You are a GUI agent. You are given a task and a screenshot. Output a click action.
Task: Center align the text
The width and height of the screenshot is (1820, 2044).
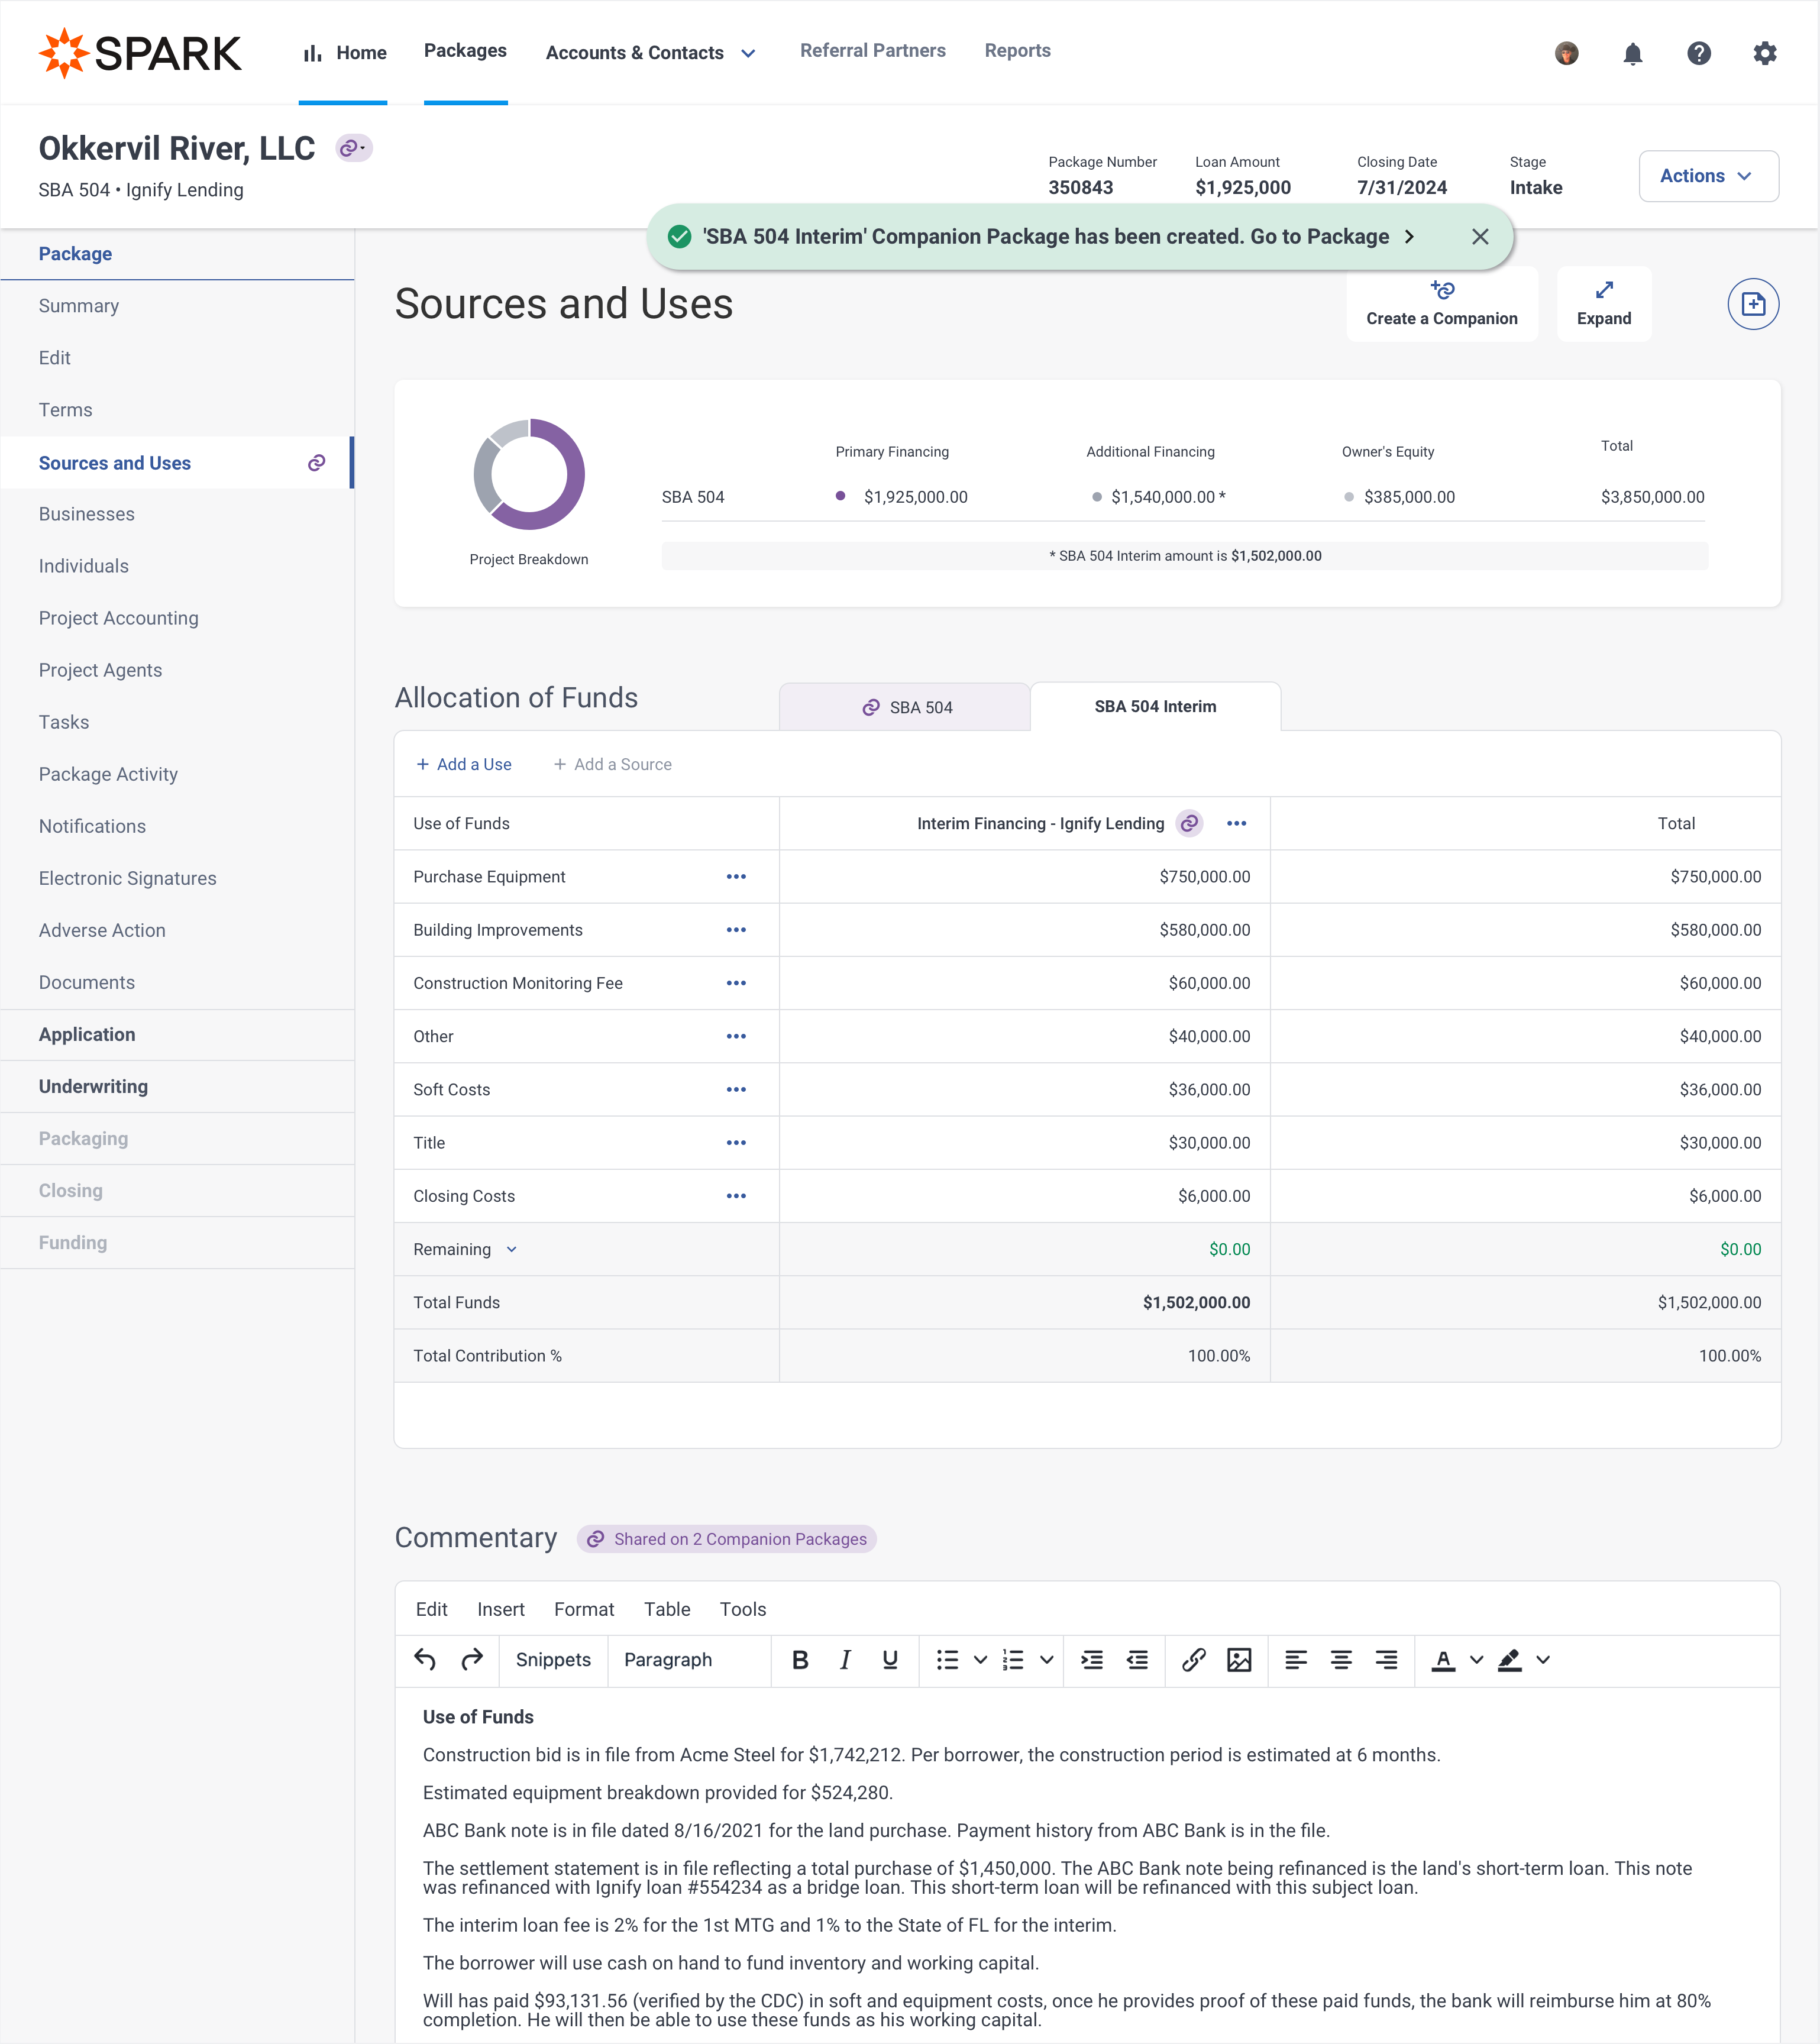click(1341, 1659)
